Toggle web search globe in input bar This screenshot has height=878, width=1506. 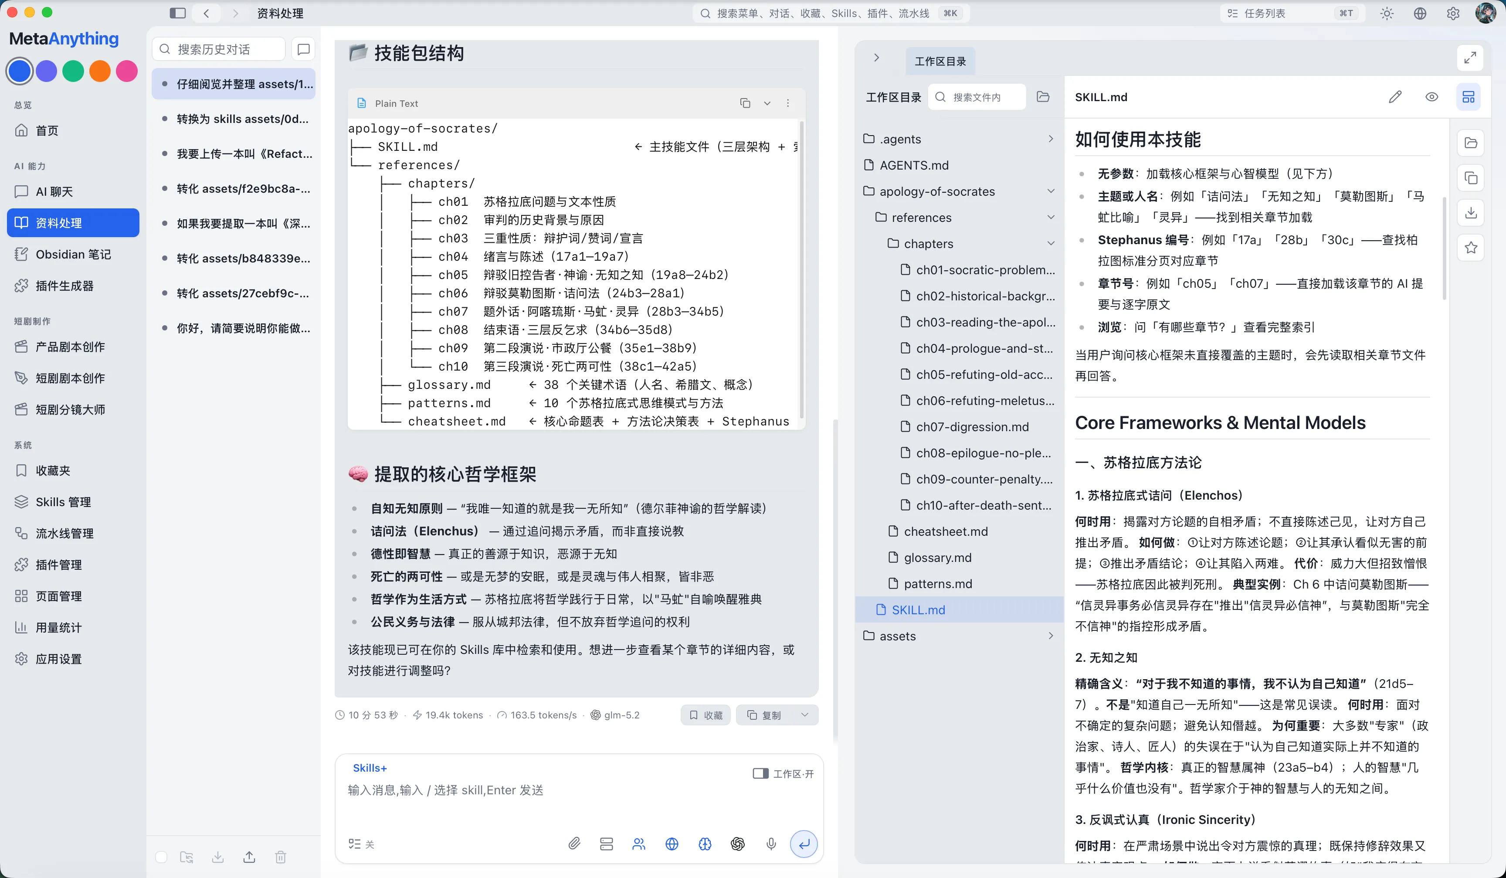click(672, 843)
